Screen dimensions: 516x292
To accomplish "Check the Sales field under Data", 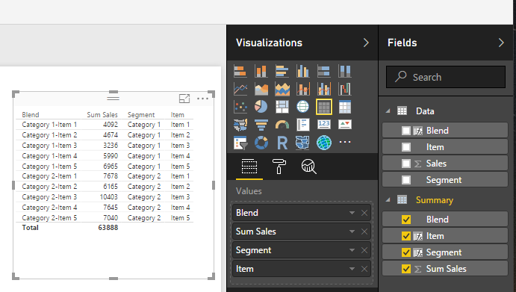I will coord(406,164).
